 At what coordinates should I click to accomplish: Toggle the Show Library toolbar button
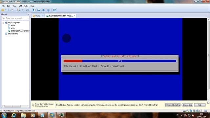(x=34, y=10)
